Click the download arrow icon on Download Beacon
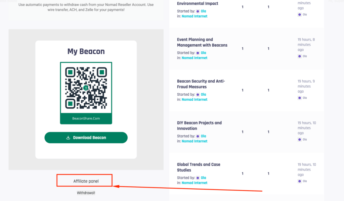The width and height of the screenshot is (344, 201). (x=68, y=138)
